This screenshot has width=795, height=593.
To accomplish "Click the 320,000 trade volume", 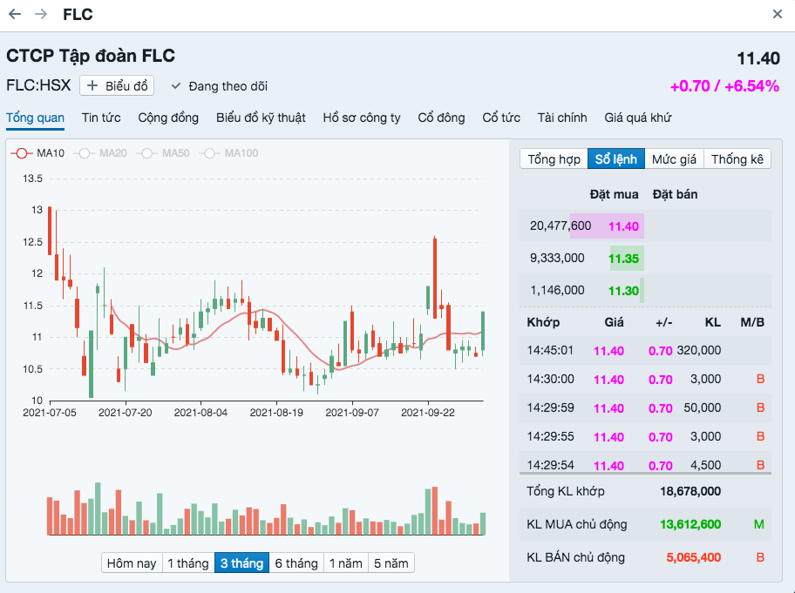I will tap(699, 350).
